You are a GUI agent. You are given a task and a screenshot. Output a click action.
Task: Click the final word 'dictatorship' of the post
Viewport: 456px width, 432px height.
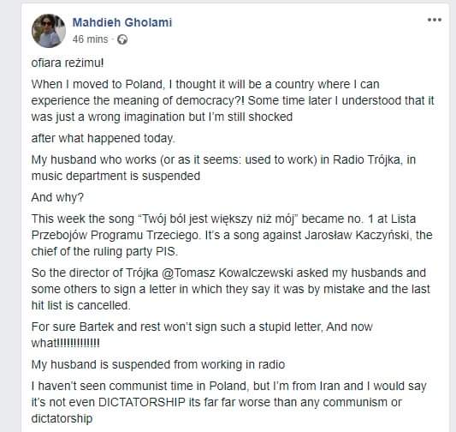[62, 418]
